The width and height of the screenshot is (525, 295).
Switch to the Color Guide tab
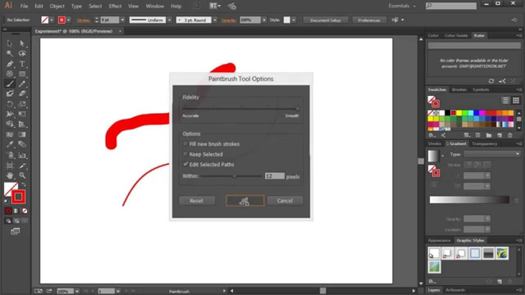coord(456,36)
